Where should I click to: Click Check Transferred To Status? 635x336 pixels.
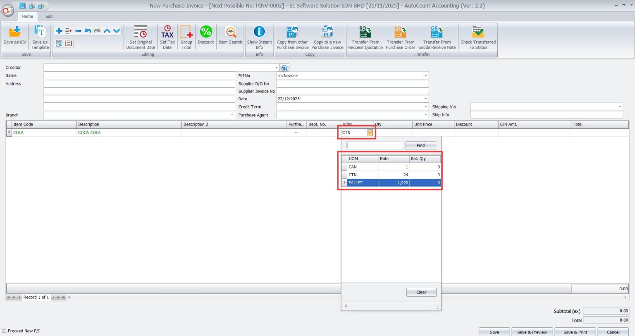(478, 36)
